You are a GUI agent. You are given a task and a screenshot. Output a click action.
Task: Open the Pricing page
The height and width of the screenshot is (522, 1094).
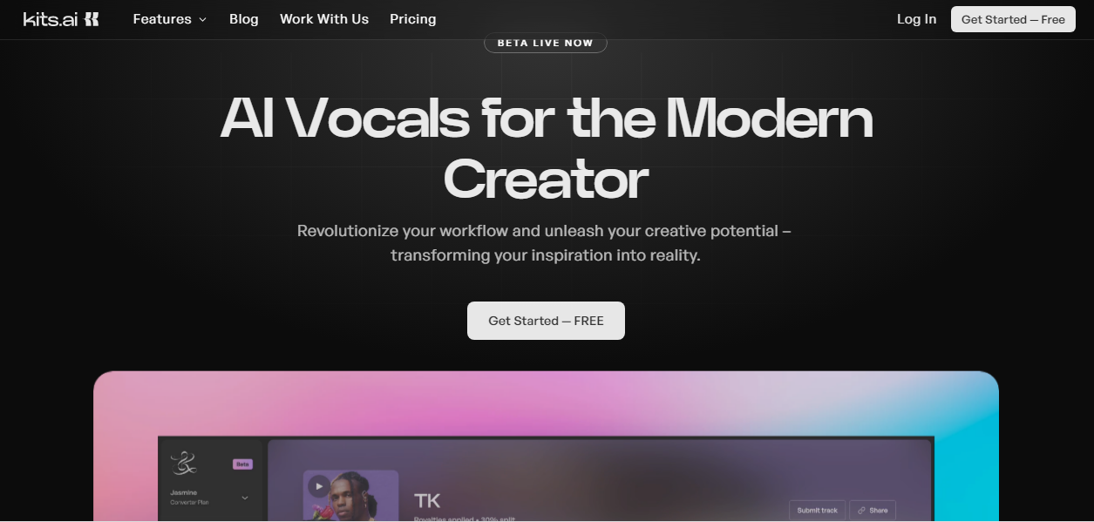coord(413,19)
